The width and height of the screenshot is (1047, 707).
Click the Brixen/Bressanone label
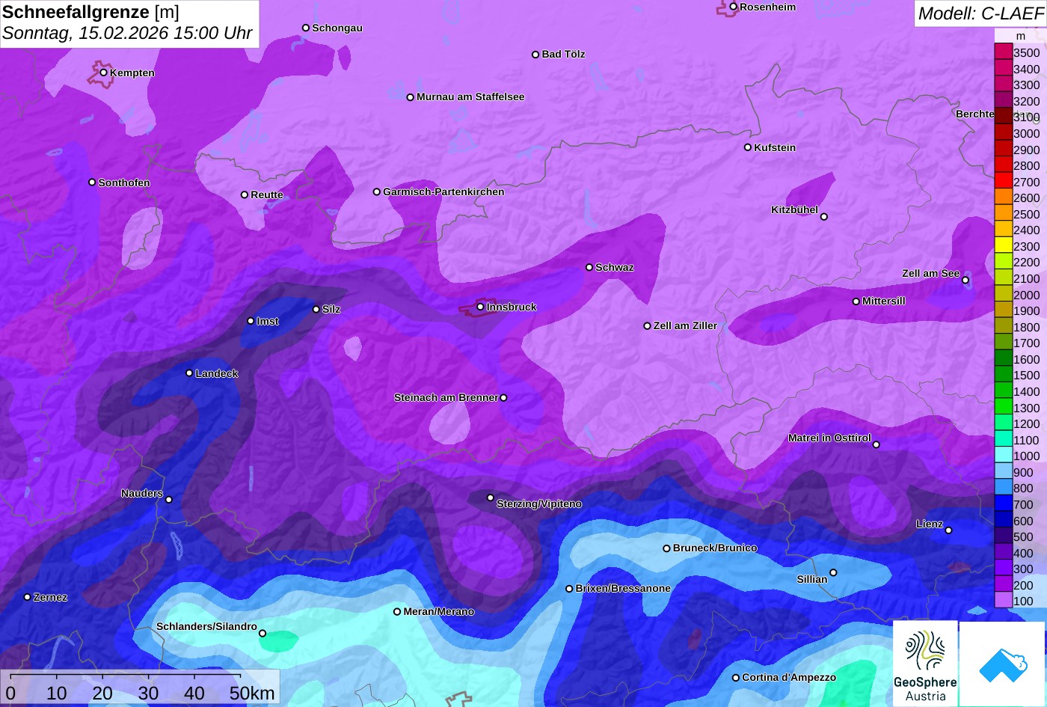[x=623, y=589]
